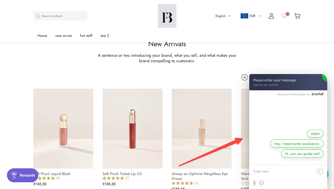
Task: Click the send message arrow button
Action: click(x=320, y=172)
